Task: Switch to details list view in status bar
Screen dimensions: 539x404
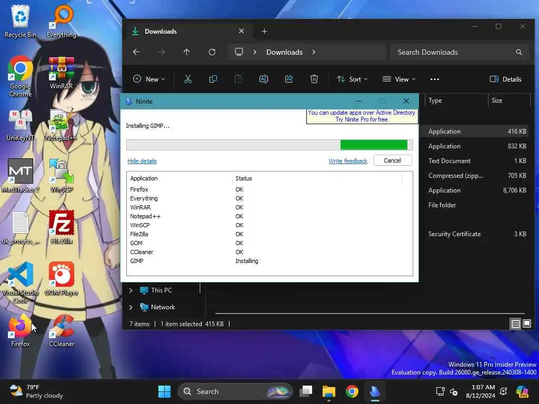Action: [x=515, y=324]
